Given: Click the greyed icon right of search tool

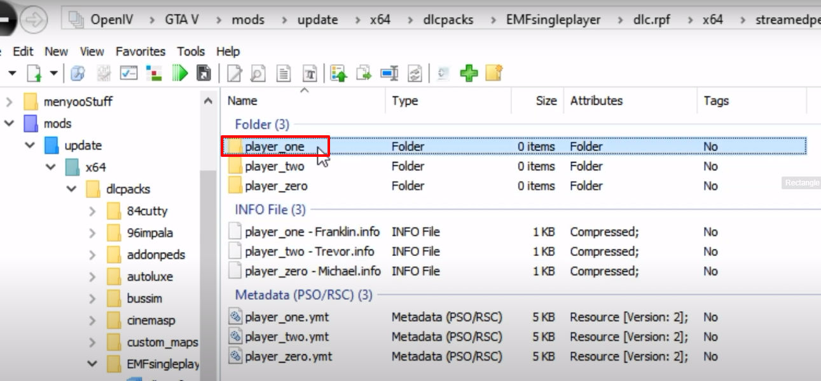Looking at the screenshot, I should (x=103, y=73).
